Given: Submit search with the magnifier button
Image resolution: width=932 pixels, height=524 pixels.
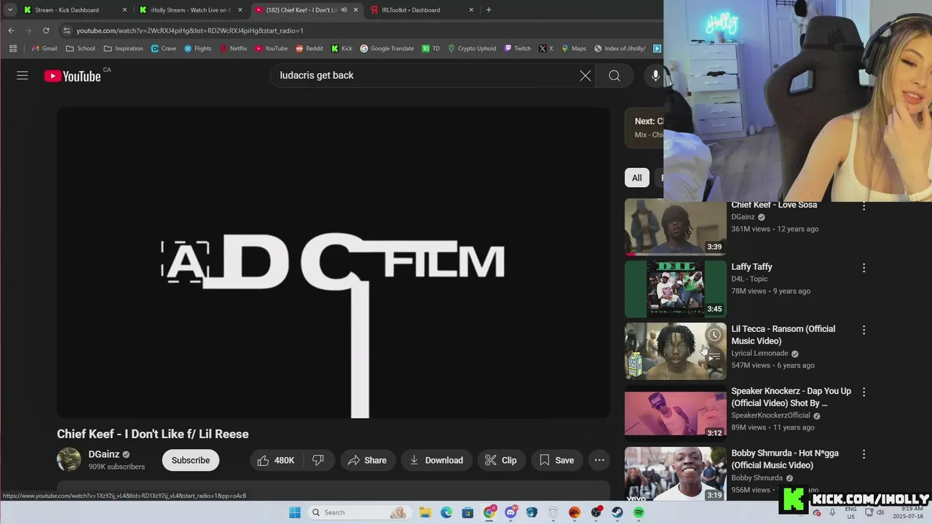Looking at the screenshot, I should (x=615, y=76).
